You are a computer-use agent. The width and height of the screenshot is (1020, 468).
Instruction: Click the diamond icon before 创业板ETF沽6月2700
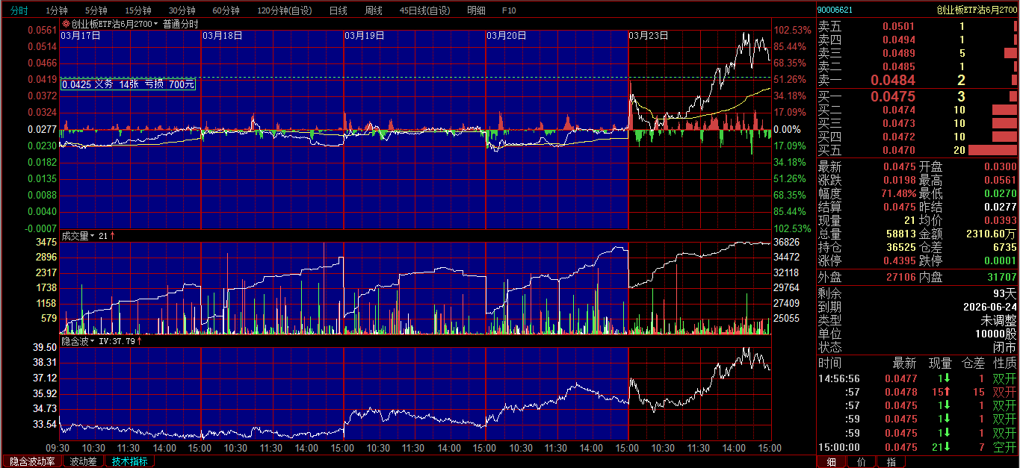pos(66,24)
